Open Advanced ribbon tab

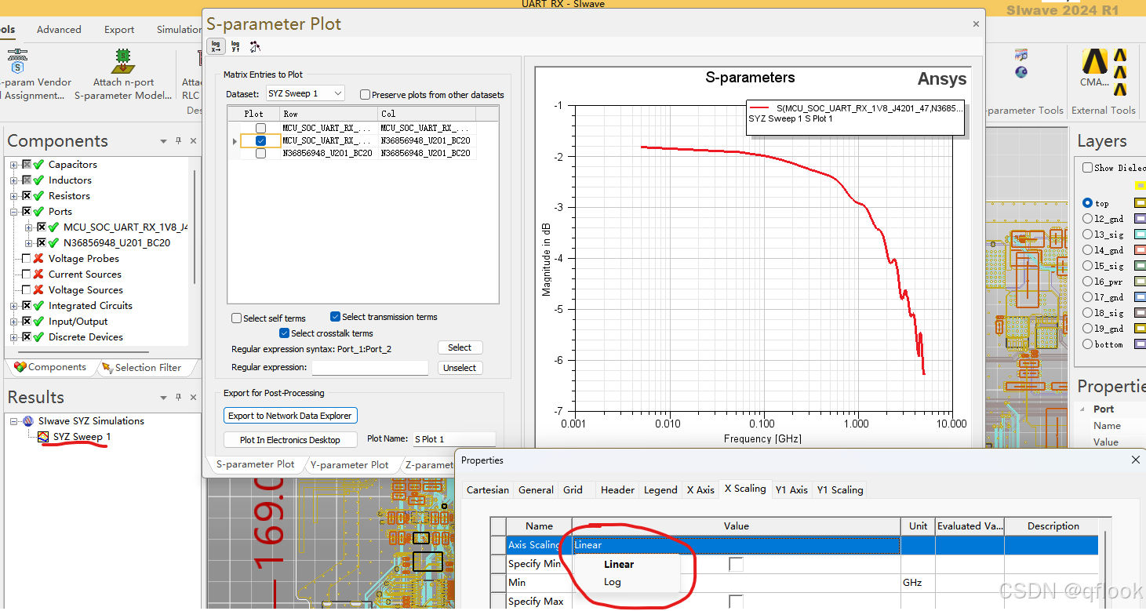click(x=59, y=30)
